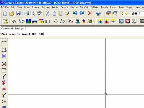144x108 pixels.
Task: Open the Roads menu
Action: pos(113,7)
